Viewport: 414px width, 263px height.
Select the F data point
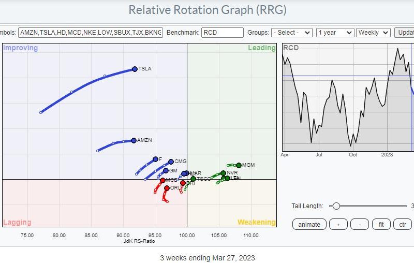pos(155,159)
